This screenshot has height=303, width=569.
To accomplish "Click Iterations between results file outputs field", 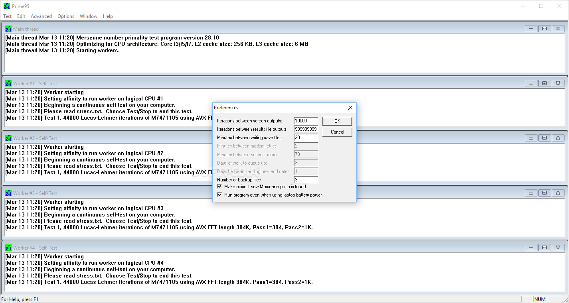I will [x=306, y=129].
